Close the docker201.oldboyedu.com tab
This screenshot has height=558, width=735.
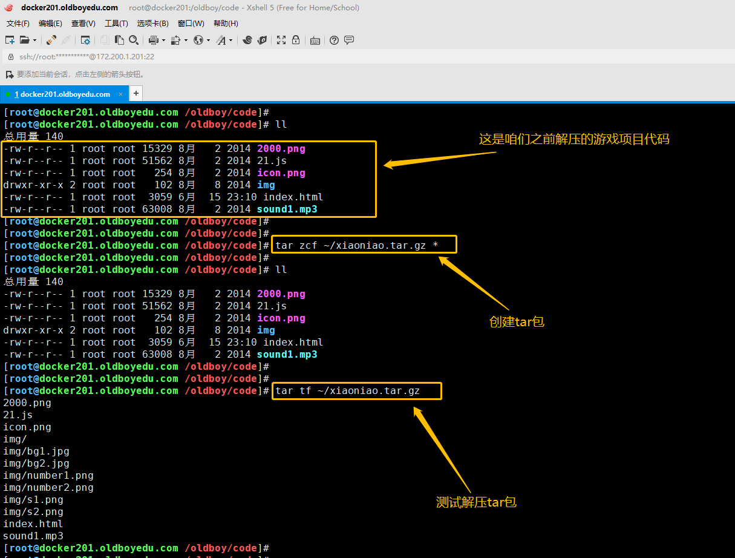tap(120, 94)
